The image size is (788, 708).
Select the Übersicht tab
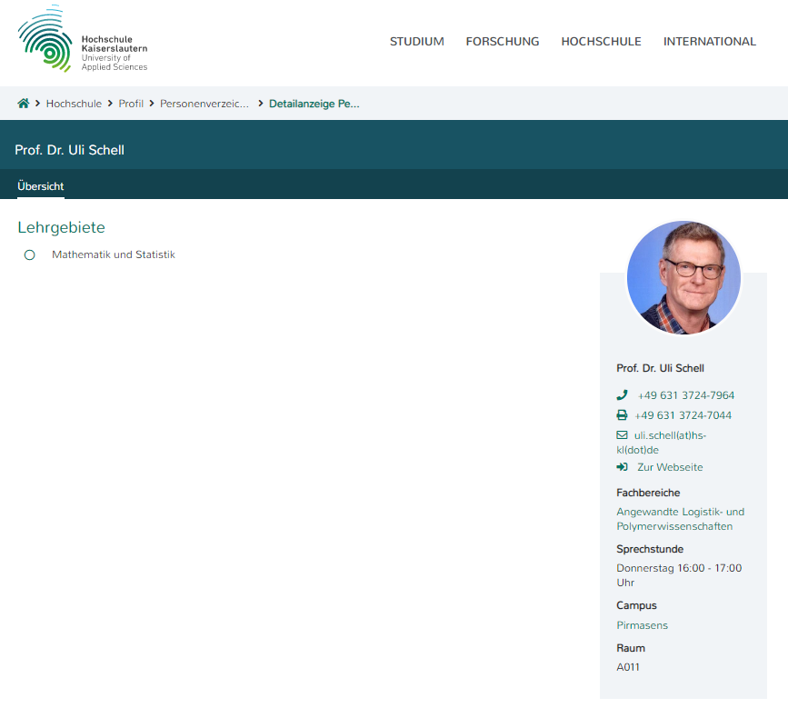[41, 186]
